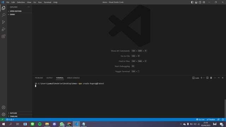Open Discord from the taskbar
This screenshot has height=127, width=226.
point(54,124)
